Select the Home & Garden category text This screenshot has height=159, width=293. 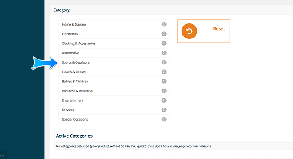pyautogui.click(x=74, y=24)
